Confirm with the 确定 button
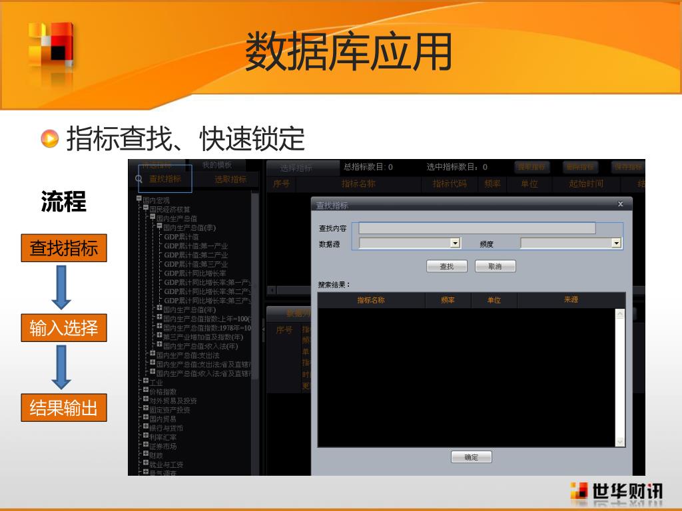 point(471,457)
